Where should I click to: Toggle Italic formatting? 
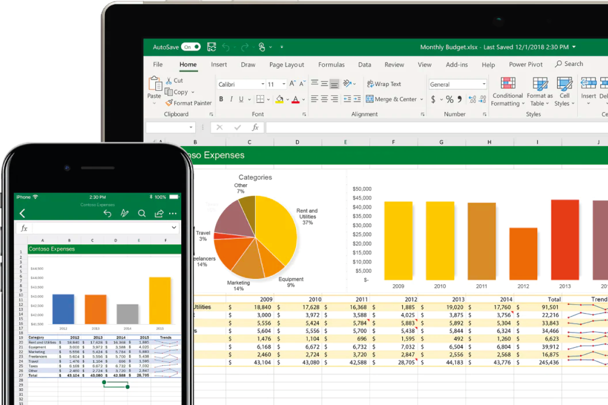(x=231, y=99)
